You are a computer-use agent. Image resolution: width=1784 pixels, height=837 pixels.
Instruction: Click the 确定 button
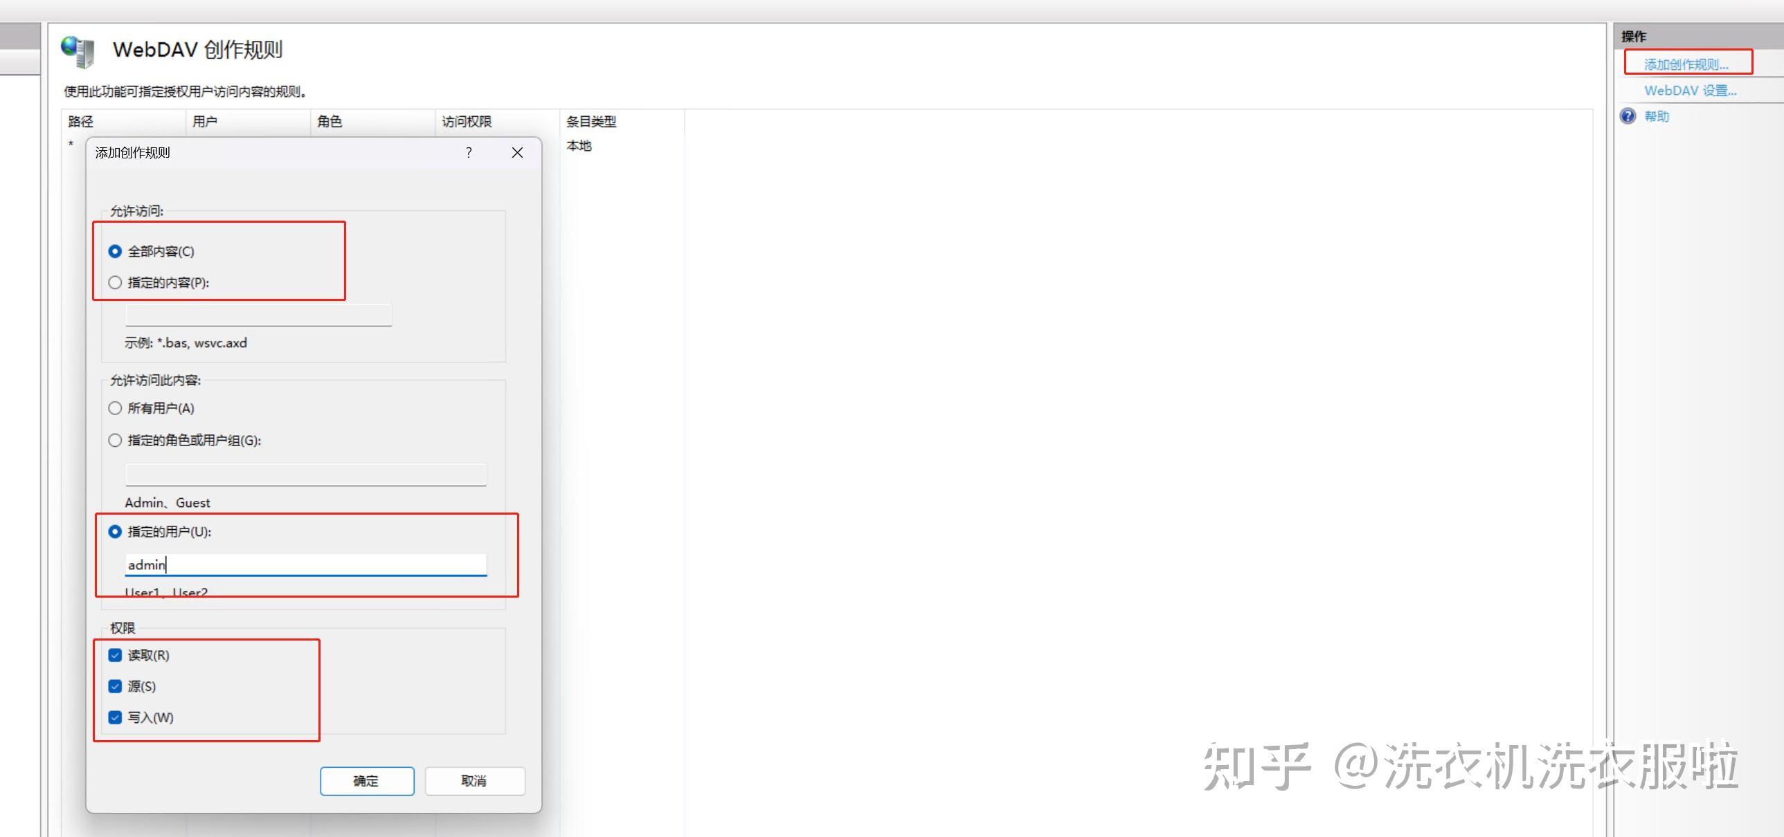point(366,781)
